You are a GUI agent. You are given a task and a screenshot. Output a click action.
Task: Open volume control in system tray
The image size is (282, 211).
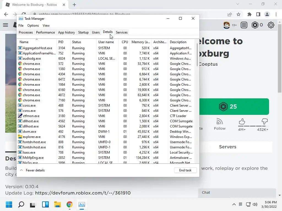tap(255, 204)
